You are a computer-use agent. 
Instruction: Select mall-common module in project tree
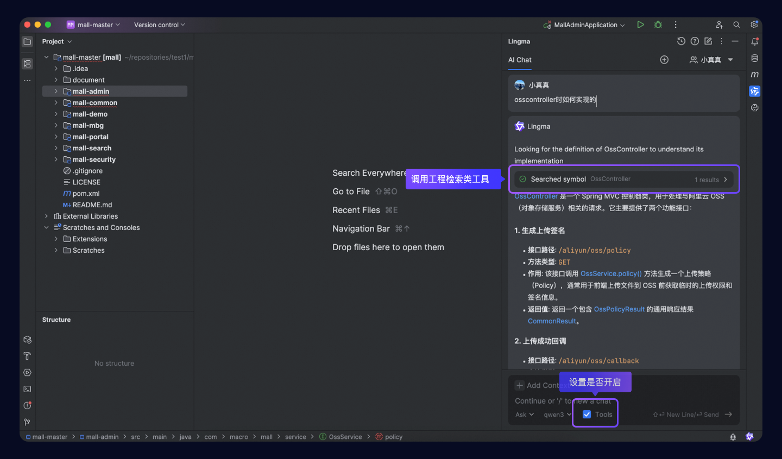[95, 103]
